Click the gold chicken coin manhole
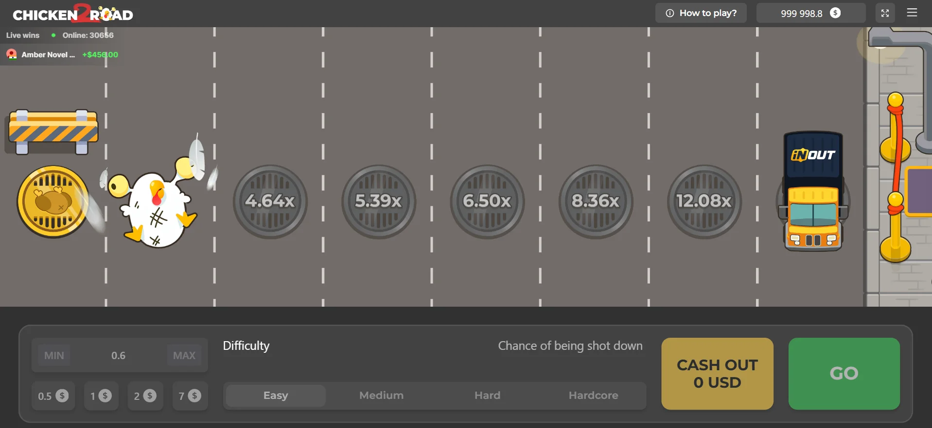 tap(53, 201)
